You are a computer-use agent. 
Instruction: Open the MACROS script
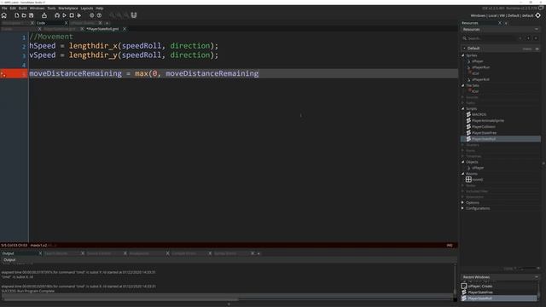pyautogui.click(x=479, y=114)
